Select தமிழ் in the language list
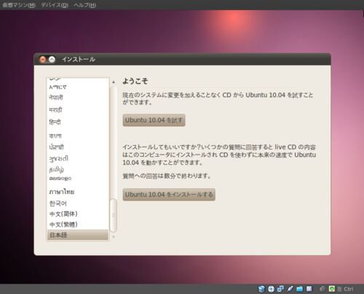Image resolution: width=364 pixels, height=294 pixels. tap(77, 169)
